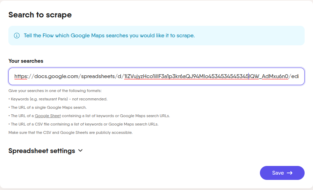The image size is (313, 190).
Task: Click the following formats instruction line
Action: click(55, 91)
